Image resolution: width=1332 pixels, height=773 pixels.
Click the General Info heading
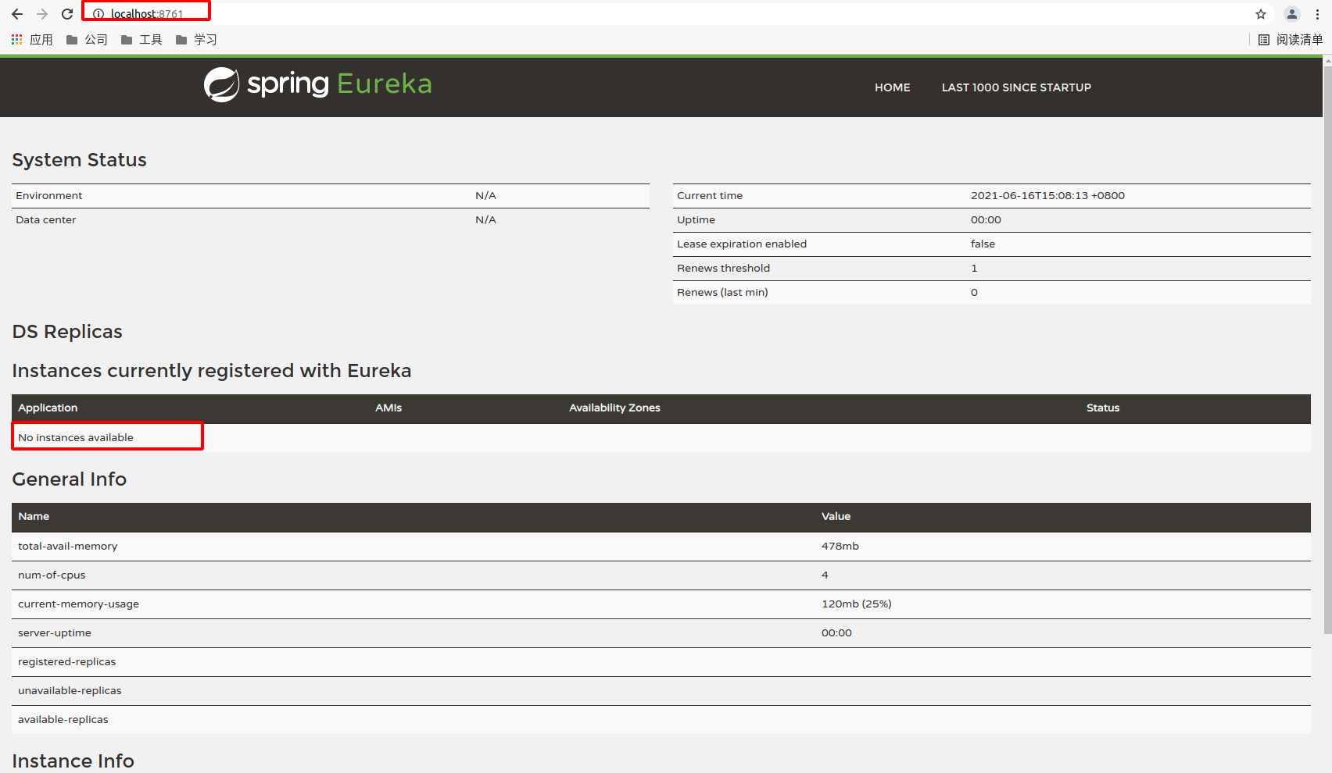(x=69, y=479)
